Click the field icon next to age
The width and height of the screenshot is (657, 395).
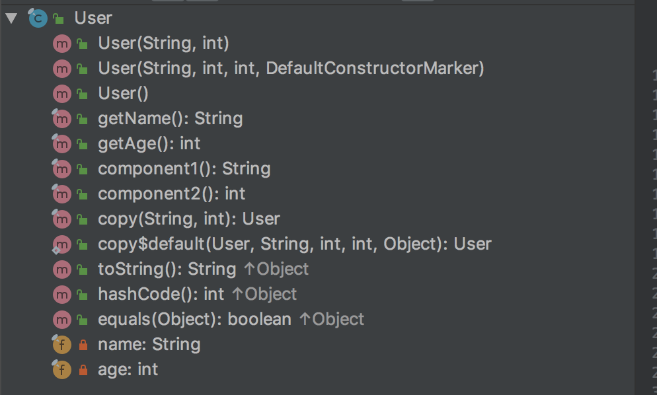61,370
